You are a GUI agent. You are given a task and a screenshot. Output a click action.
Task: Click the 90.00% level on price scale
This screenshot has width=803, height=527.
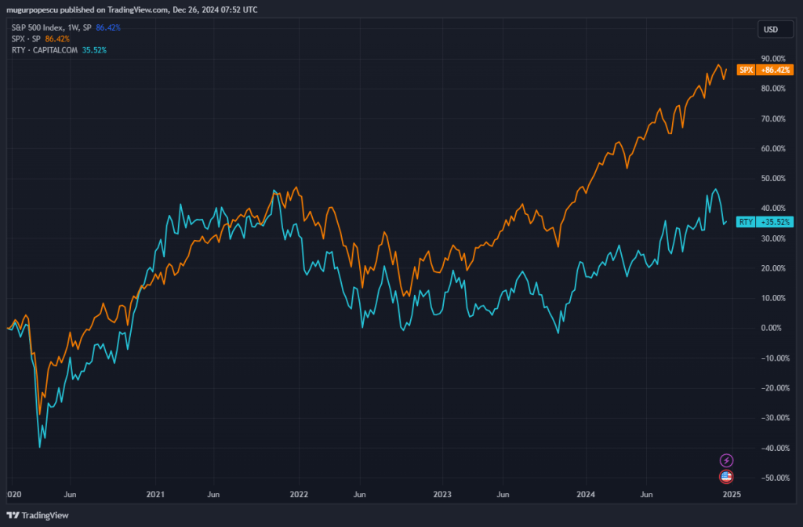coord(772,59)
